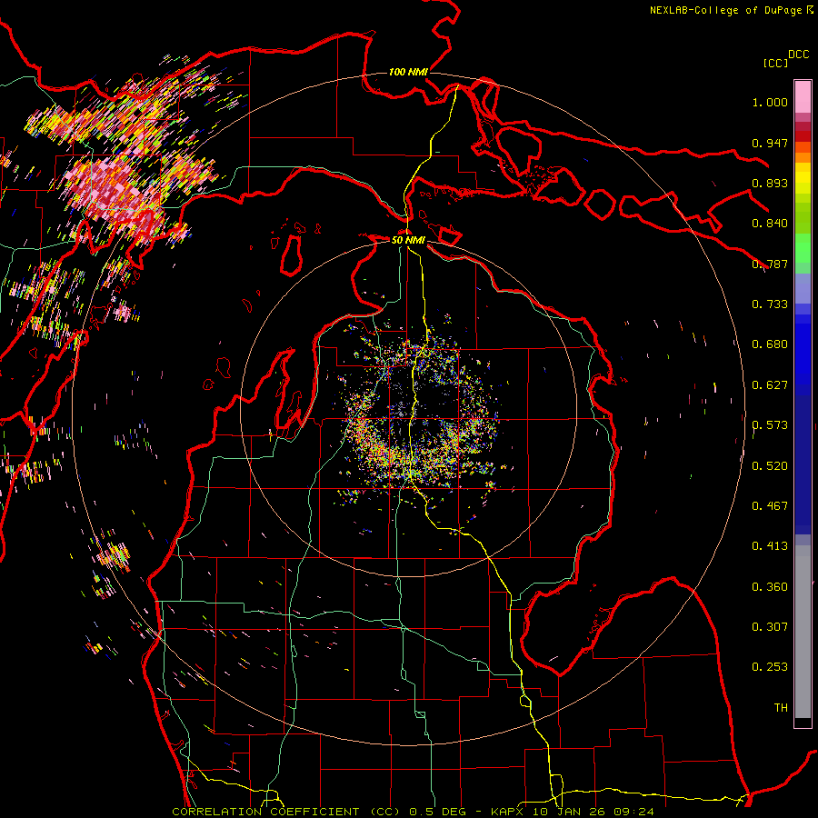
Task: Pick the yellow segment of the color bar
Action: 803,180
